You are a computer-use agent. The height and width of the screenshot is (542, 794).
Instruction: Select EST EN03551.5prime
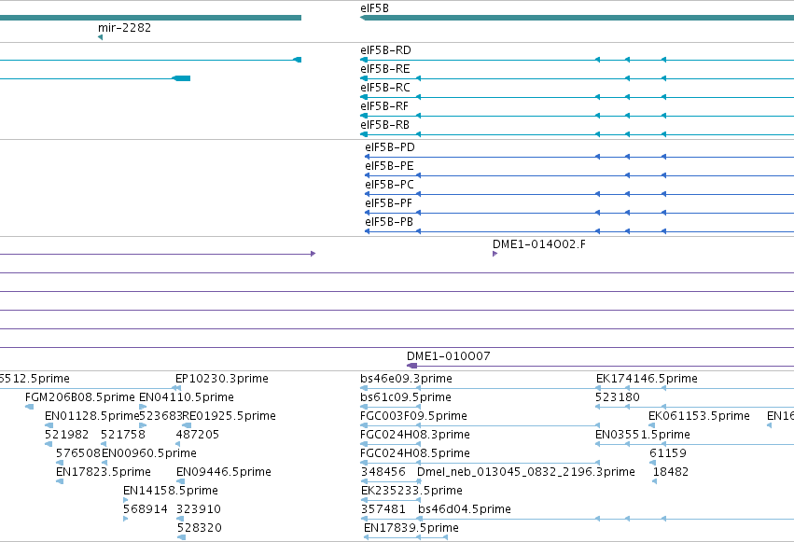[x=643, y=435]
